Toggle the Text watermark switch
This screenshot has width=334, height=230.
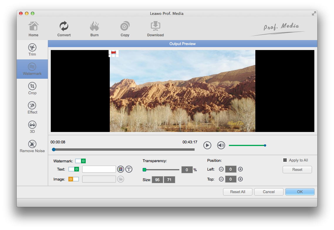coord(74,169)
